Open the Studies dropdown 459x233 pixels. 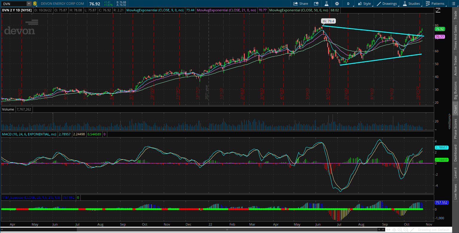(x=411, y=4)
